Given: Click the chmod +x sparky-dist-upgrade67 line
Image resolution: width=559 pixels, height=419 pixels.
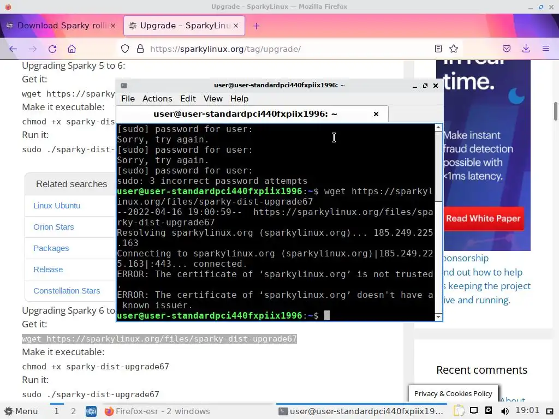Looking at the screenshot, I should (x=96, y=366).
